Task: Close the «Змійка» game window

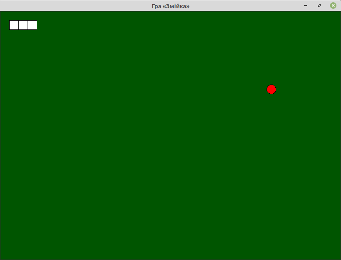Action: [x=333, y=6]
